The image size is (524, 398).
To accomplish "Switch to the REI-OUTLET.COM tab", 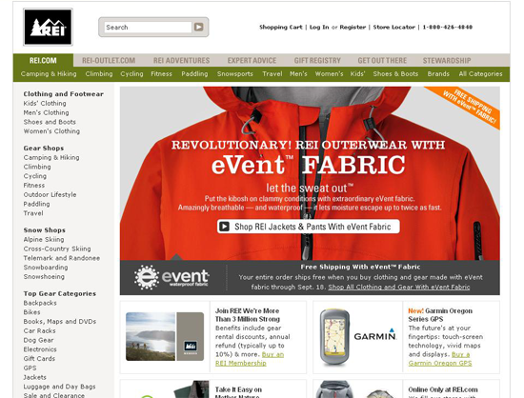I will (x=109, y=60).
